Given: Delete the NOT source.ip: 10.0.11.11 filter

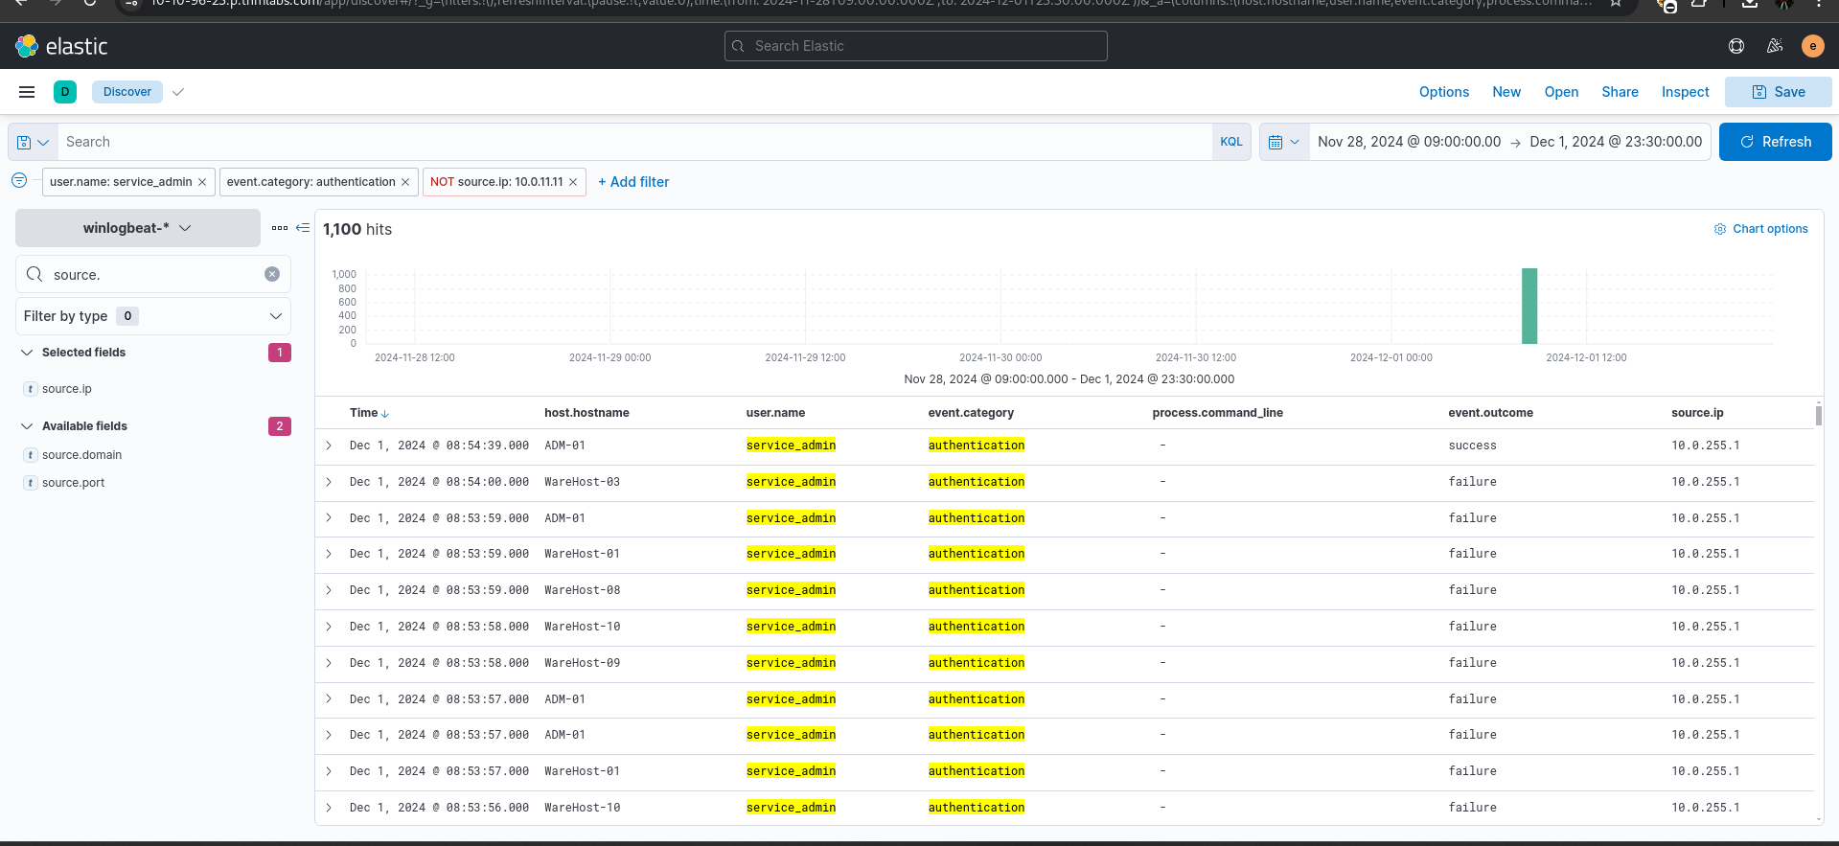Looking at the screenshot, I should coord(573,182).
